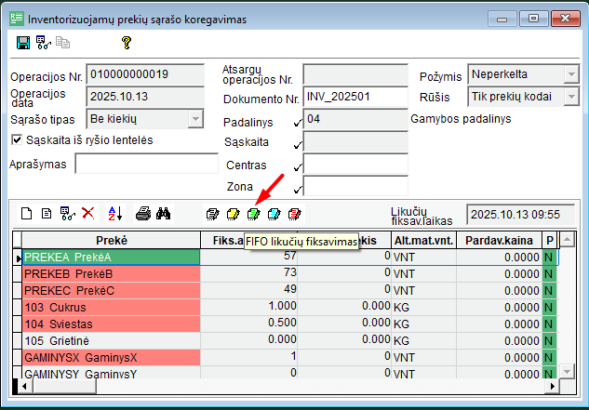Toggle the Sąskaita iš ryšio lentelės checkbox

point(16,139)
